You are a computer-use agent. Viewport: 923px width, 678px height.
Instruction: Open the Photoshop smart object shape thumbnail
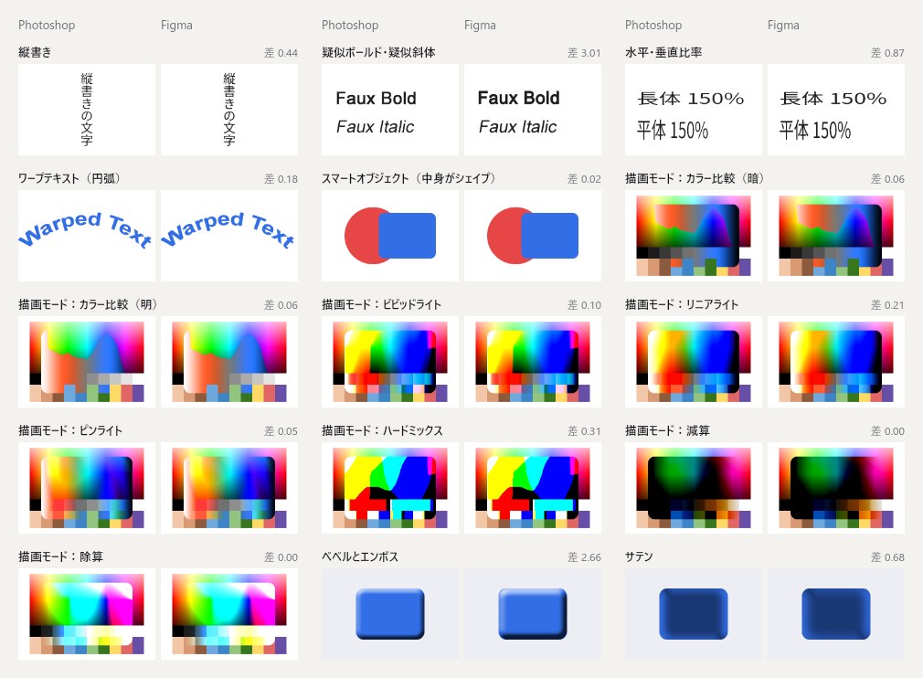tap(389, 236)
